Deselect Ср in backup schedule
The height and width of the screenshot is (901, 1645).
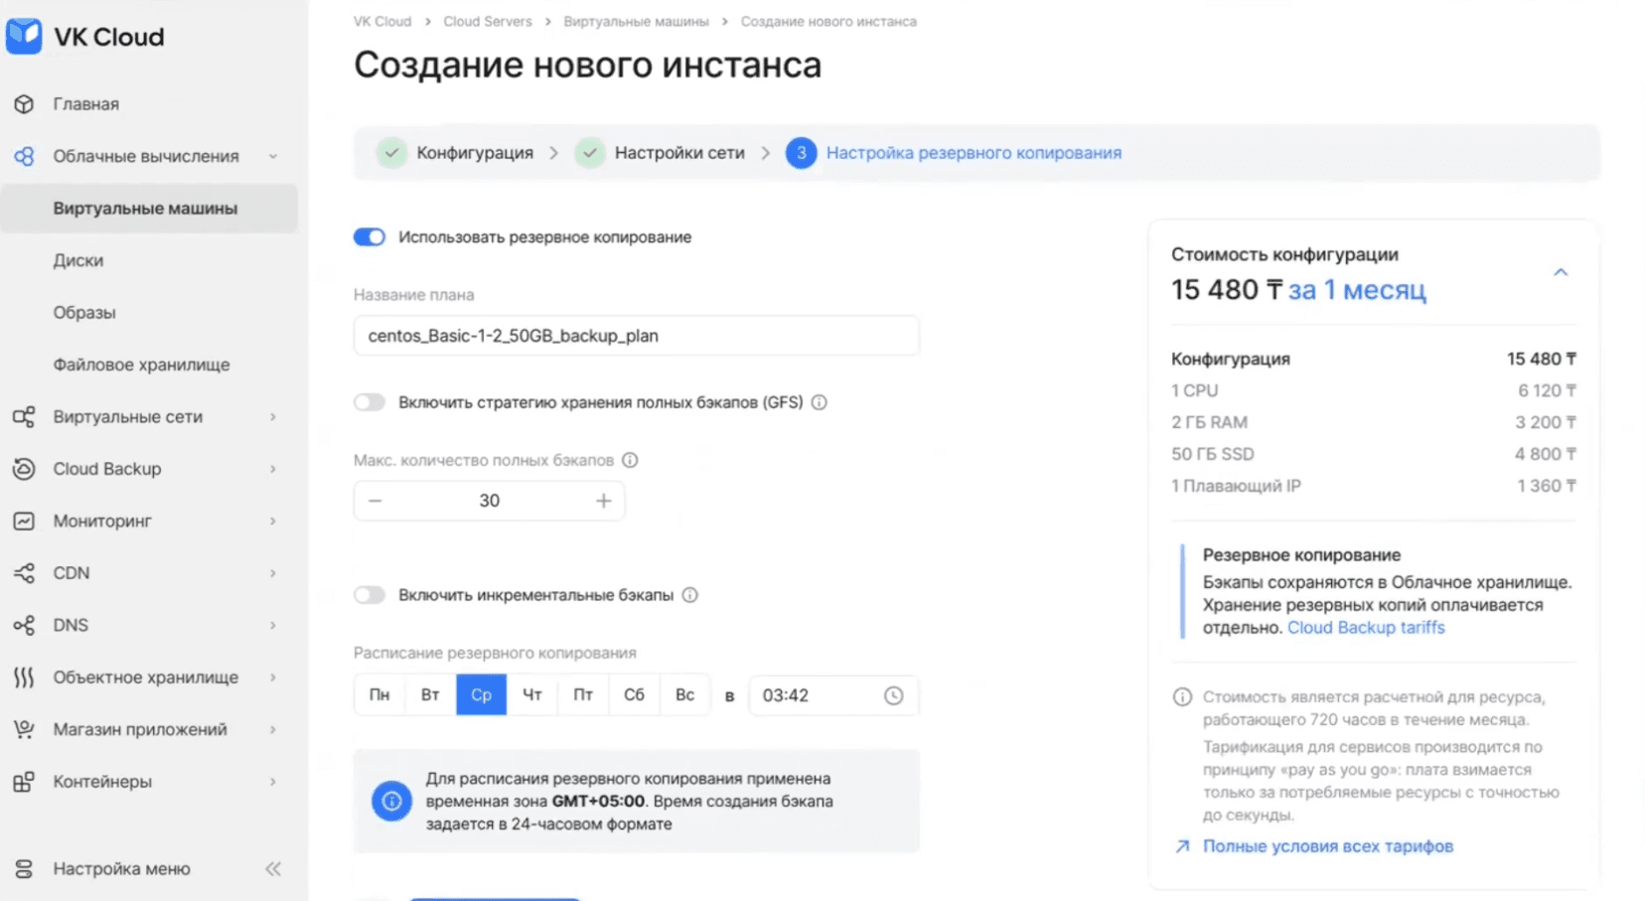[482, 695]
